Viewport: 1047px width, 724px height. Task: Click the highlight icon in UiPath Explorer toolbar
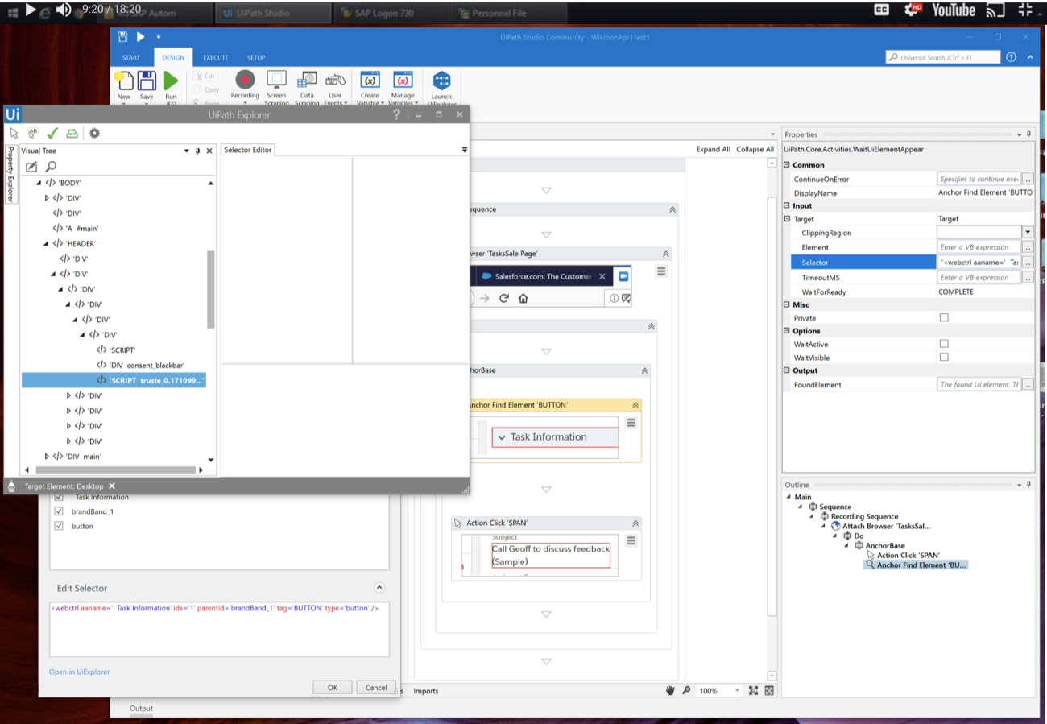72,134
